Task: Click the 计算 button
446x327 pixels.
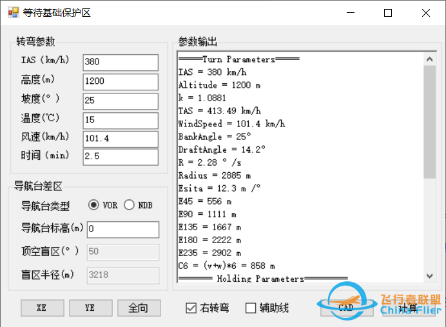Action: pyautogui.click(x=409, y=308)
